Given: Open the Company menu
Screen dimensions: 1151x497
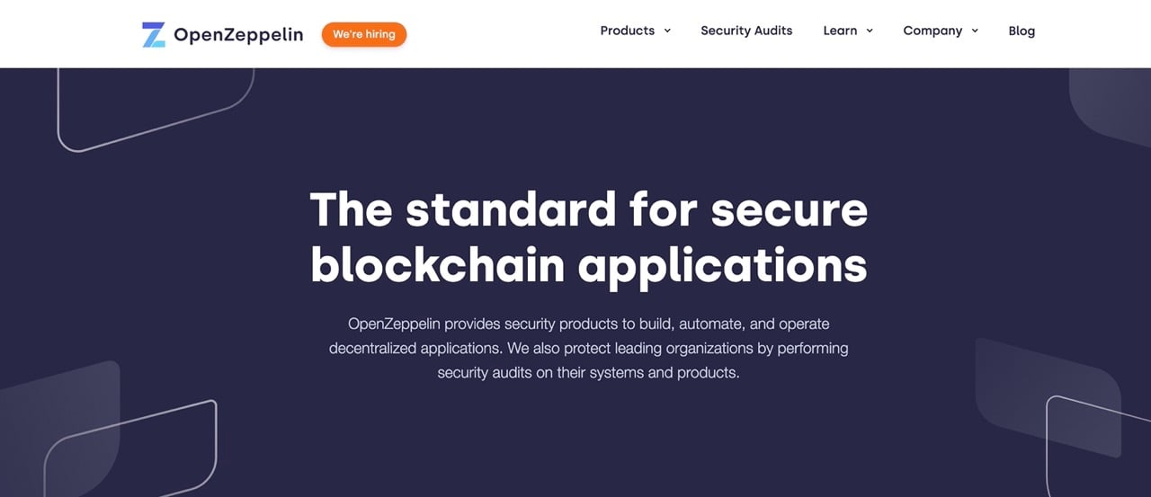Looking at the screenshot, I should pyautogui.click(x=932, y=31).
